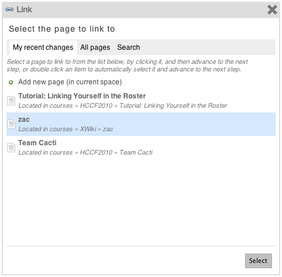Select the Team Cacti page title

[38, 143]
